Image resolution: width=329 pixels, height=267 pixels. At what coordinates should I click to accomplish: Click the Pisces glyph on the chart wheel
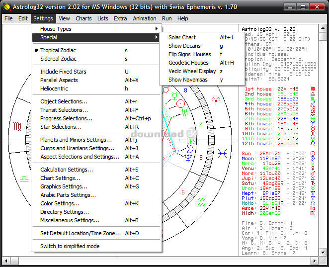click(x=222, y=154)
